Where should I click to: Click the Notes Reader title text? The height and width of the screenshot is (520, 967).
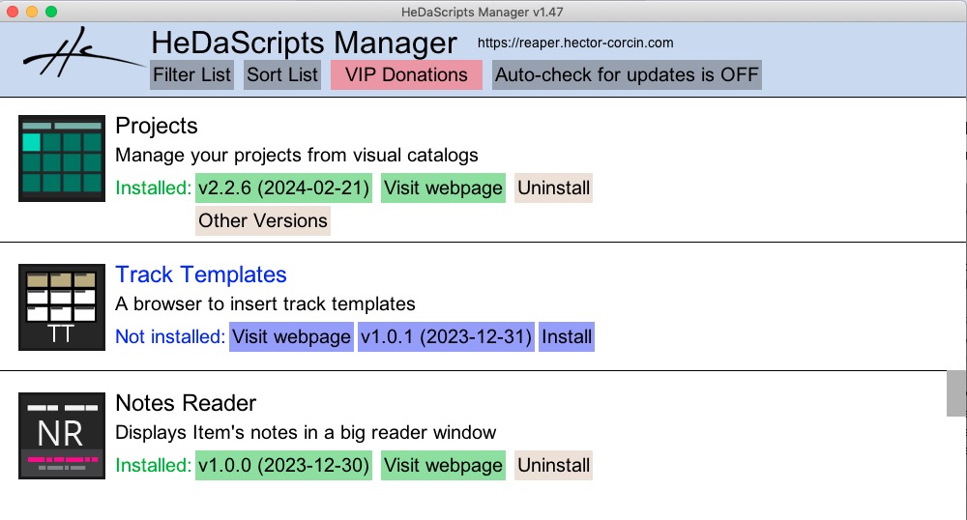(186, 403)
